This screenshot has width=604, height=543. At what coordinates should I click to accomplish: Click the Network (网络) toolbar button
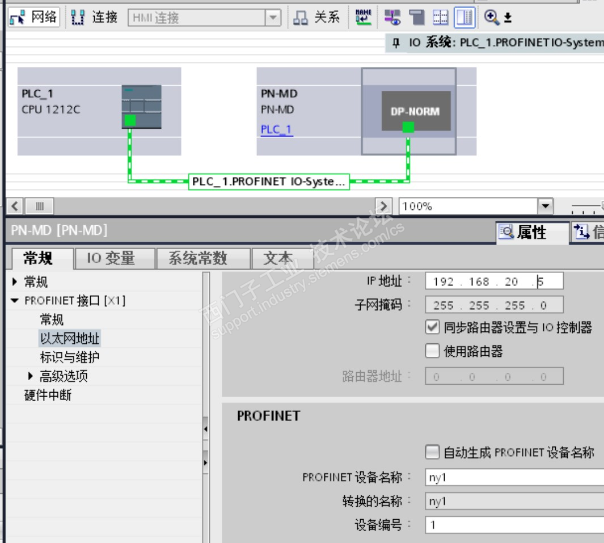[x=34, y=18]
